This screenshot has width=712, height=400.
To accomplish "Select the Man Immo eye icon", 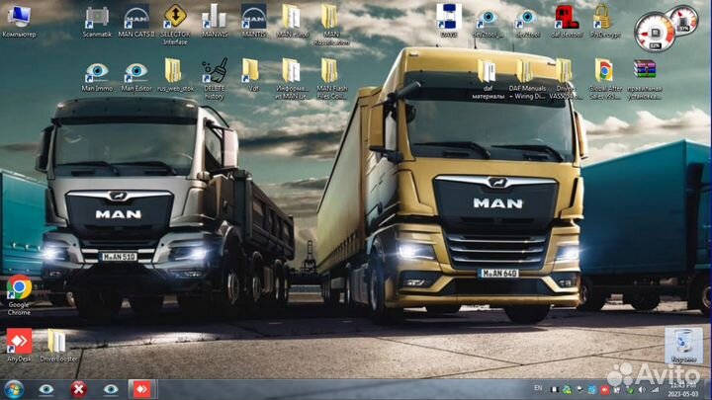I will [97, 71].
